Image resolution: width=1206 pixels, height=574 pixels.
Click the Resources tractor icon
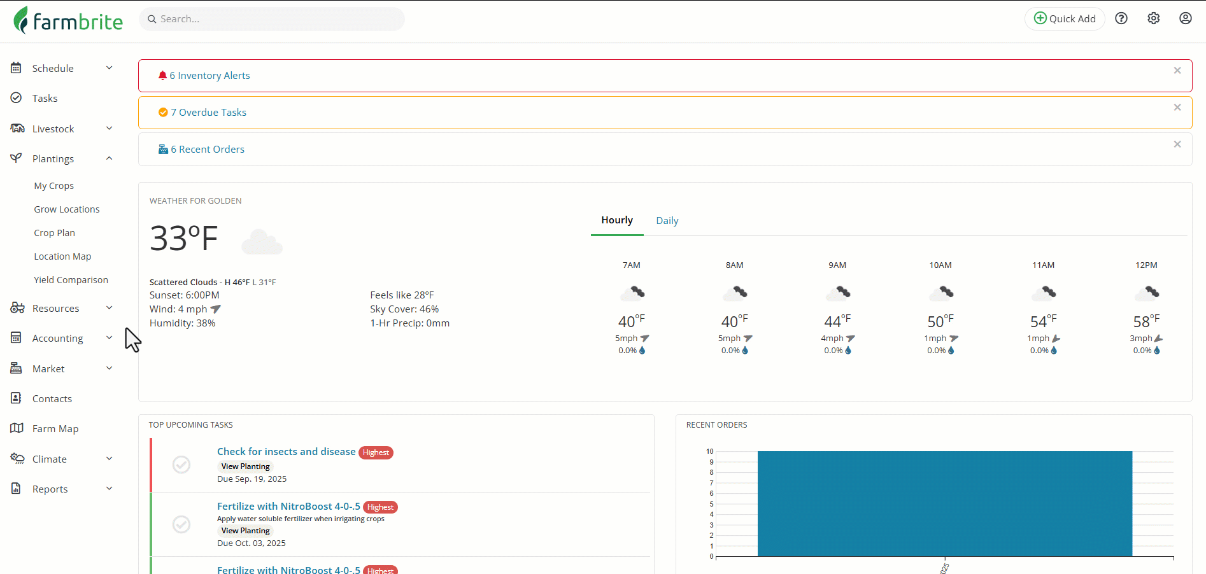tap(17, 308)
